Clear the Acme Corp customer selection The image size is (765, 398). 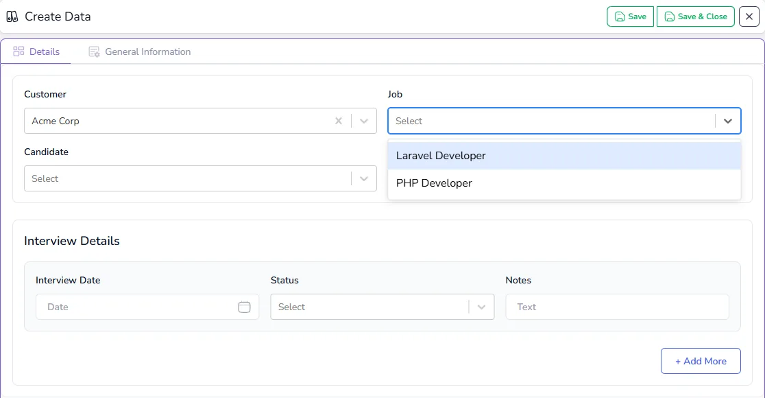pos(339,121)
